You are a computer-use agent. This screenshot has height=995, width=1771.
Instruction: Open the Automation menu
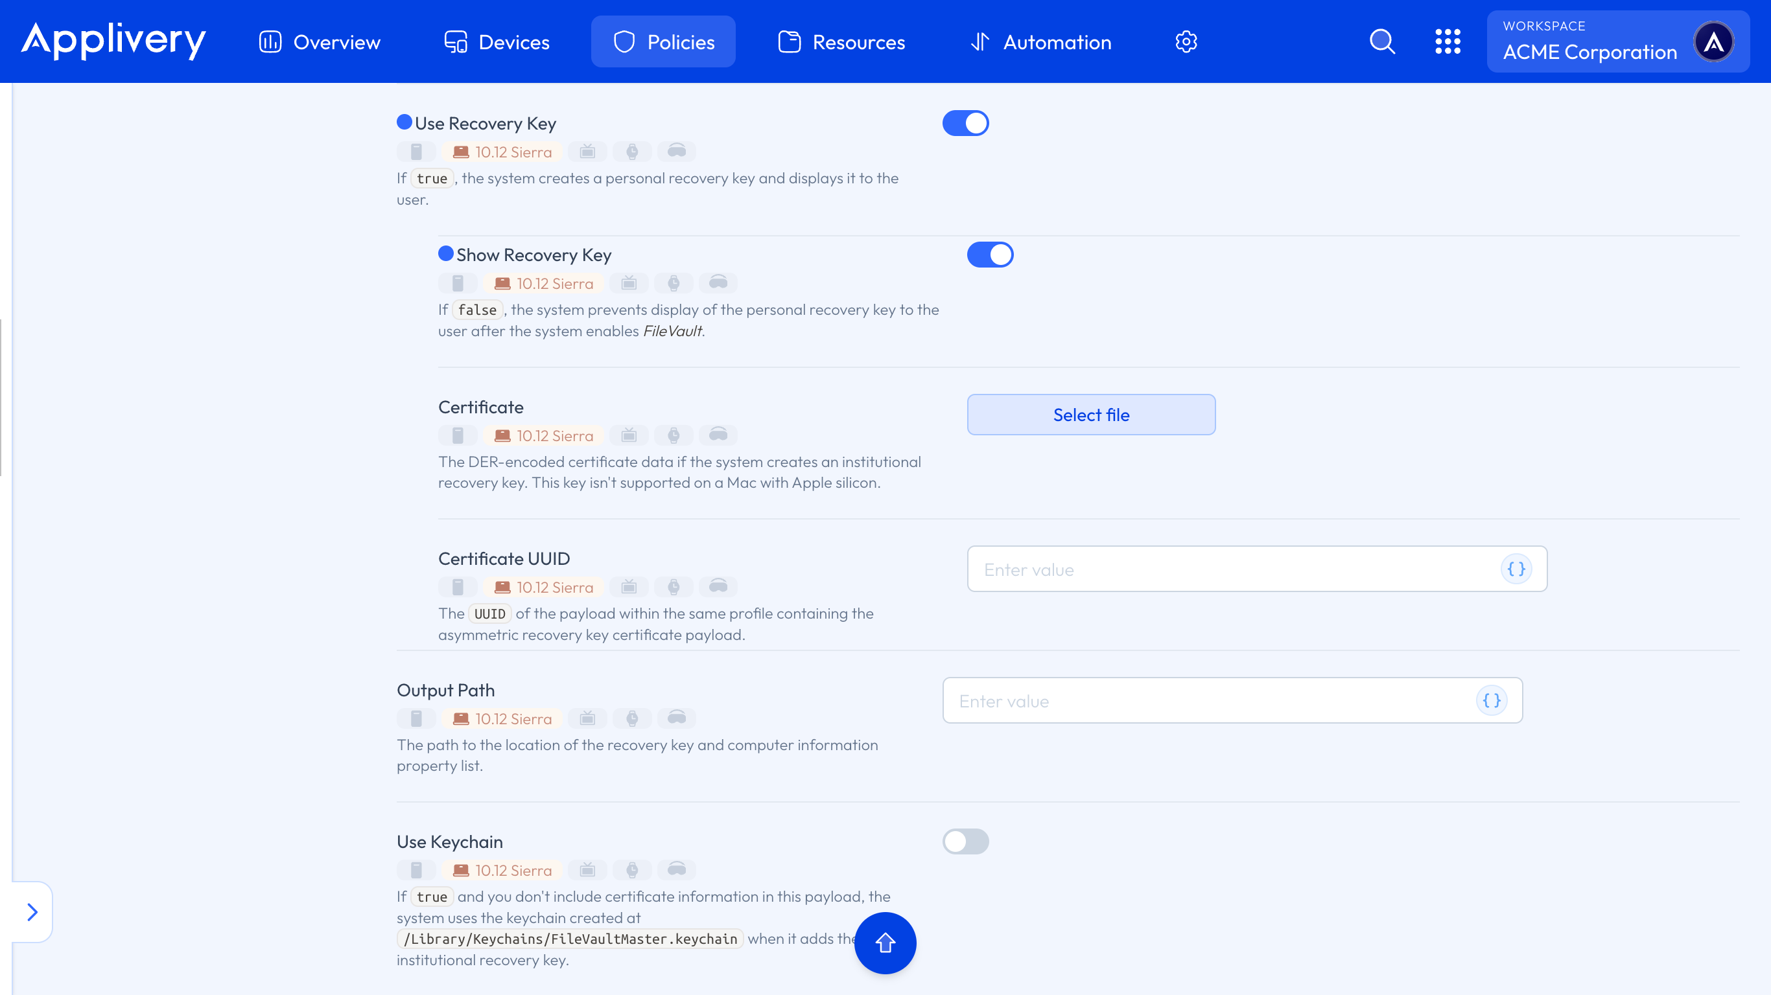click(1040, 42)
